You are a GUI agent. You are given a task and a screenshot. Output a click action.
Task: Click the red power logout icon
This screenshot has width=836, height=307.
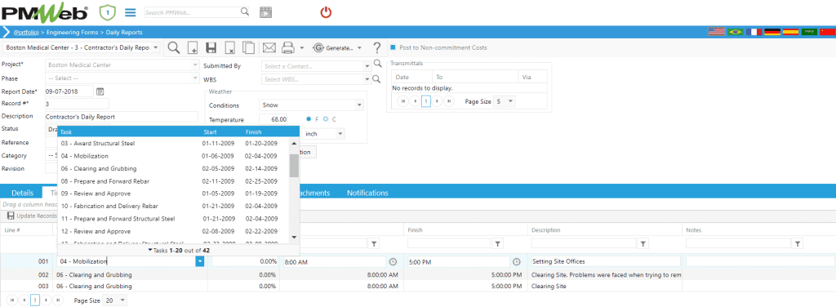326,11
